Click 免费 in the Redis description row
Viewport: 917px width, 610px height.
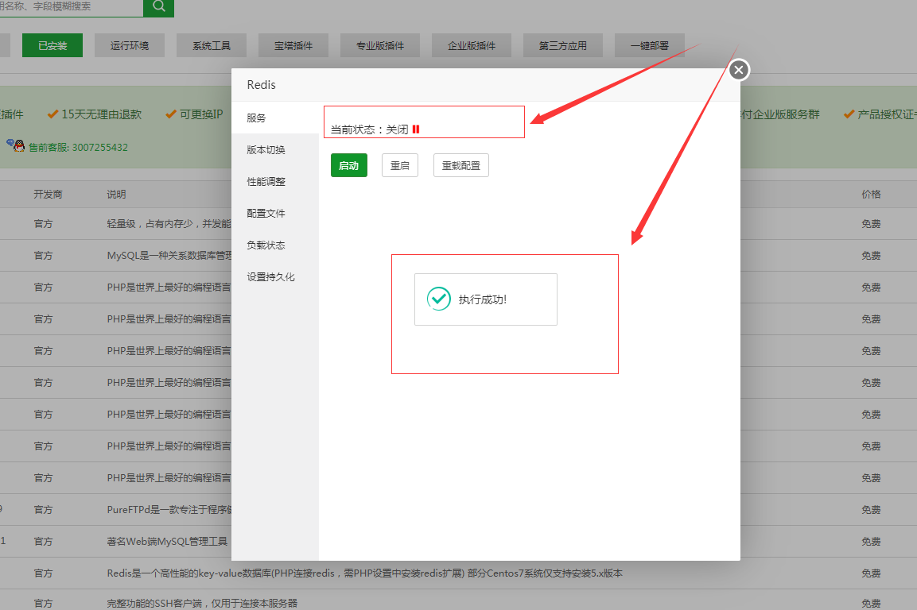click(x=871, y=573)
